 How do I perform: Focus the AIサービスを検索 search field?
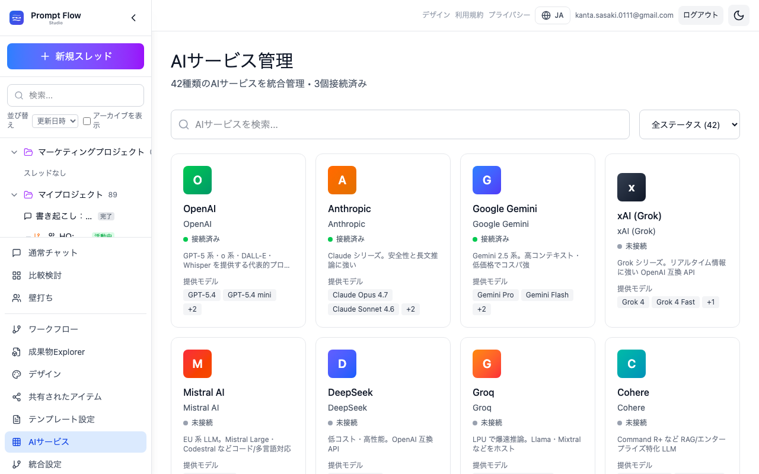click(400, 124)
